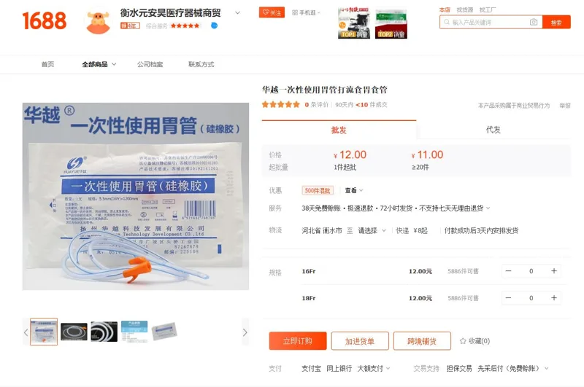
Task: Click the 网上银行 payment option
Action: (339, 368)
